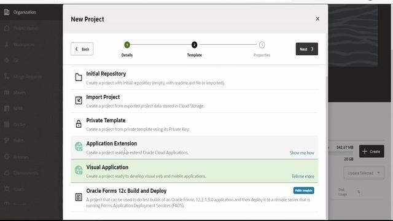Open the Tell me more link

click(303, 176)
